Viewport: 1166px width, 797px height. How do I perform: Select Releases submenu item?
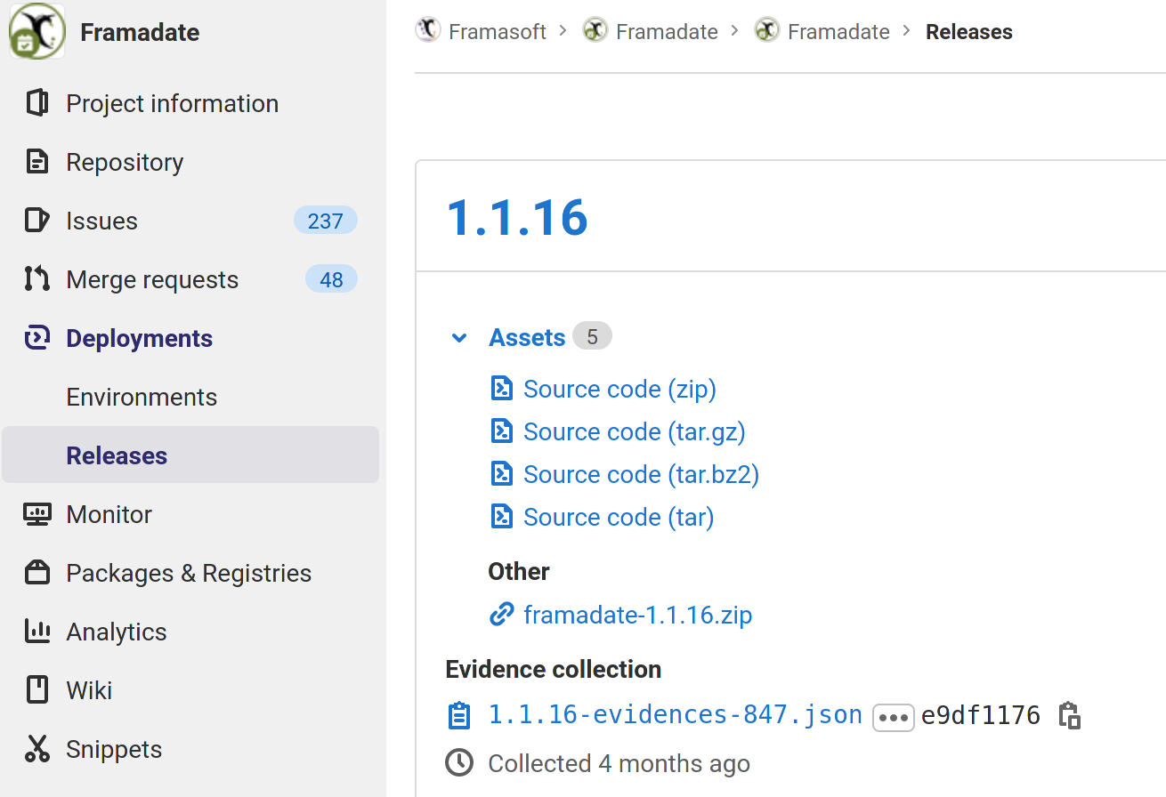(x=190, y=455)
